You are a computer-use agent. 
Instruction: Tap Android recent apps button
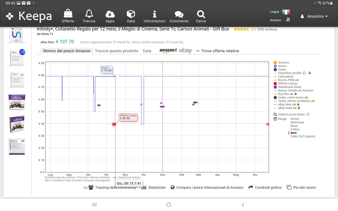click(94, 205)
